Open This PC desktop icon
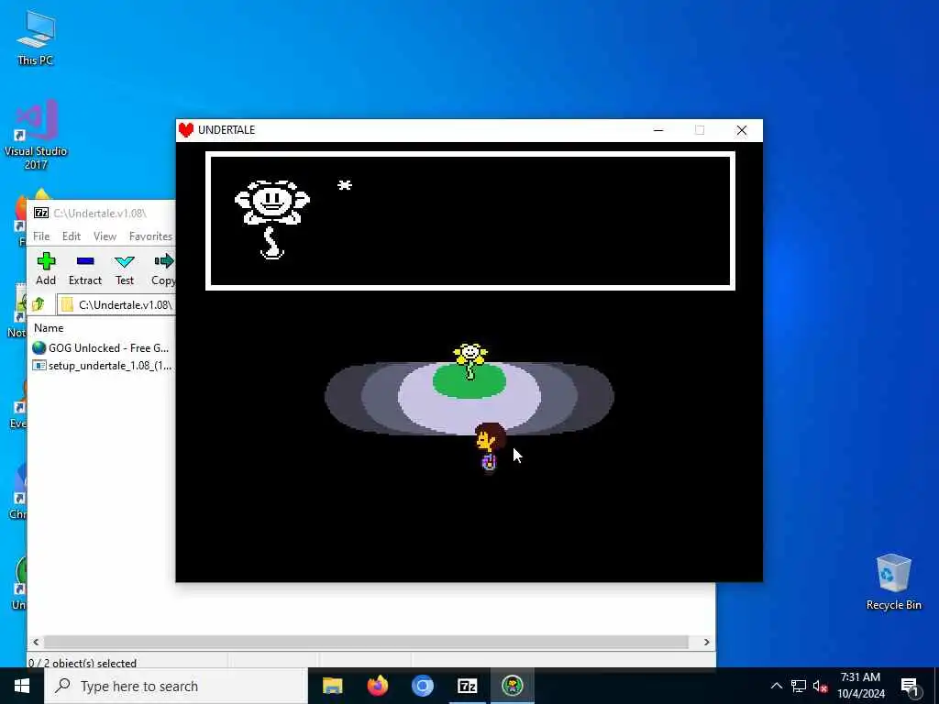The image size is (939, 704). click(x=36, y=38)
